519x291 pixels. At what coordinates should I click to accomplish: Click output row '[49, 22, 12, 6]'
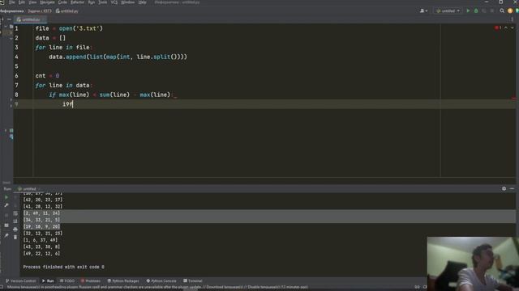(x=41, y=253)
